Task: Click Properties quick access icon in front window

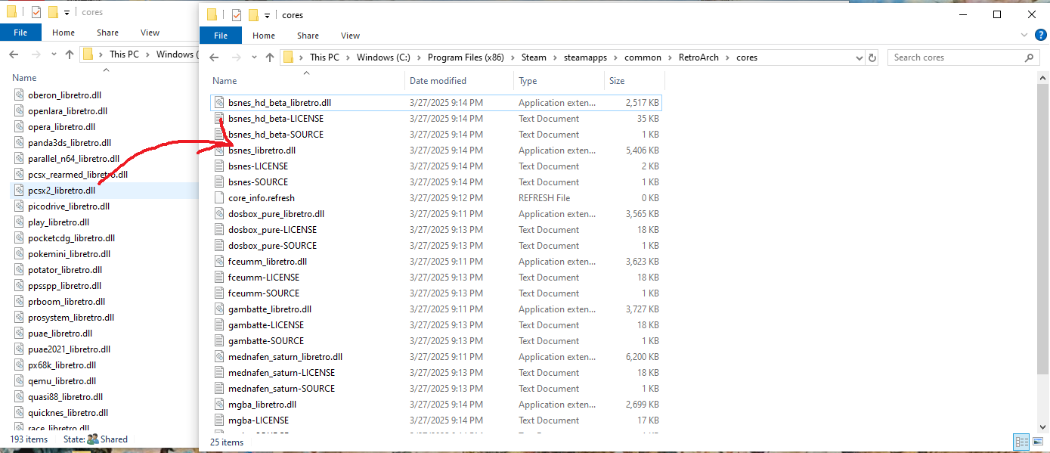Action: tap(237, 15)
